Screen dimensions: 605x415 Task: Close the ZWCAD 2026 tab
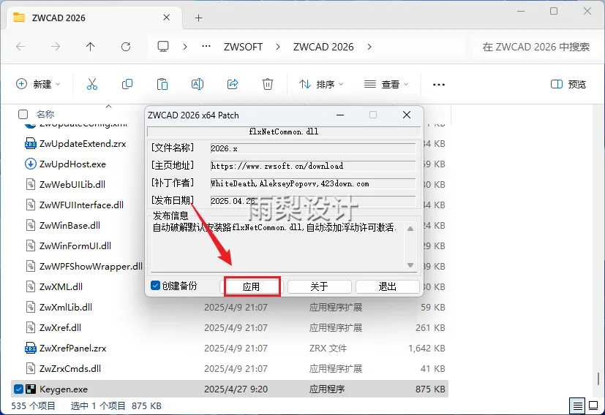166,18
